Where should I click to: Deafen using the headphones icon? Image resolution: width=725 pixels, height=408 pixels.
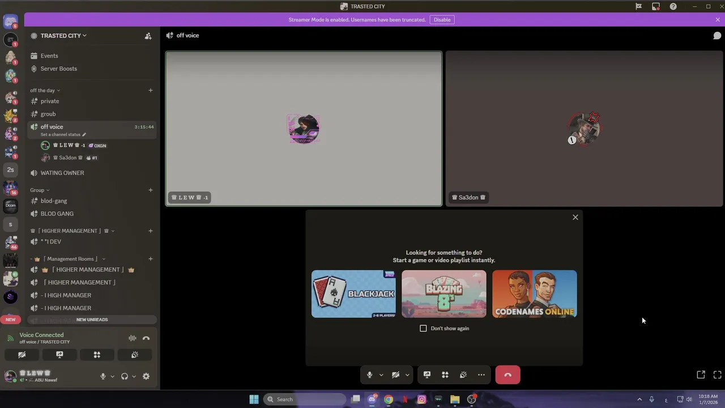coord(125,376)
